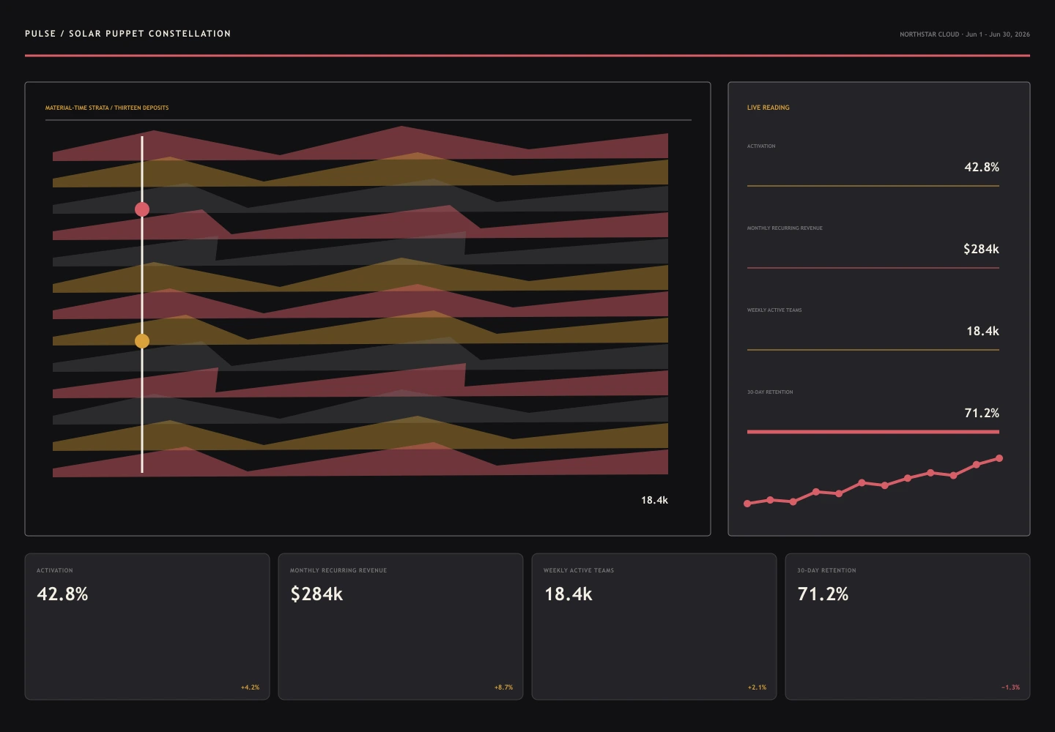Click the "ACTIVATION" label on the bottom KPI card
The image size is (1055, 732).
pos(55,570)
